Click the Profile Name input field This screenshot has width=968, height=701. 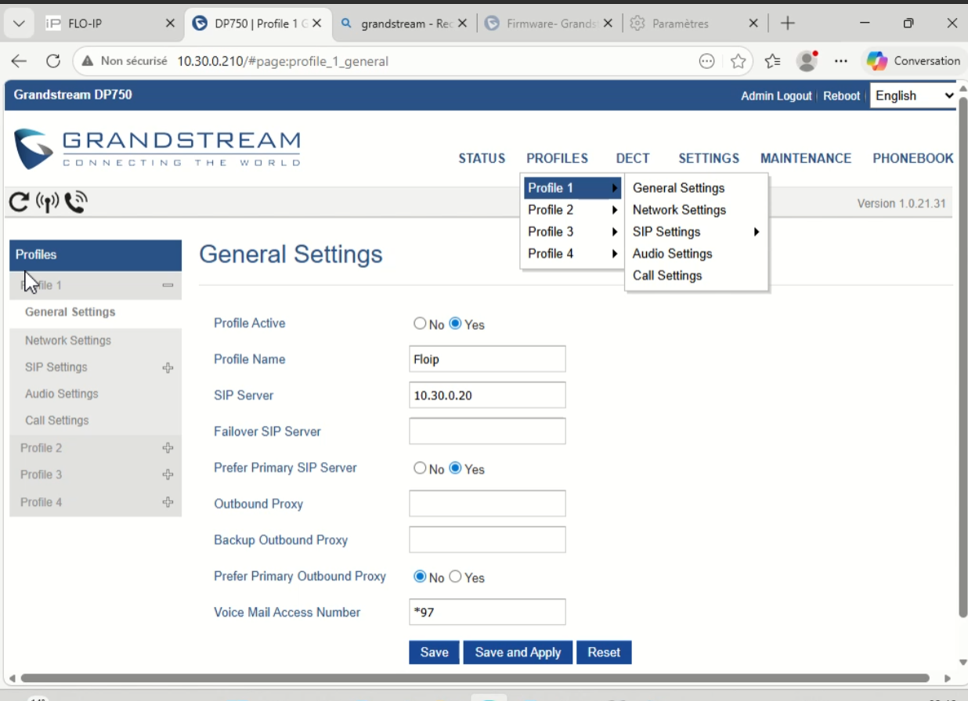tap(487, 360)
